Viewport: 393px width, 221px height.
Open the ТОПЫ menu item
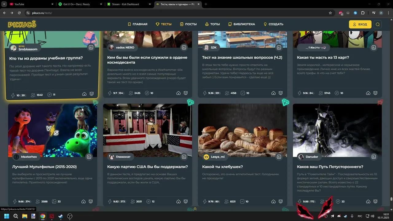click(x=212, y=24)
